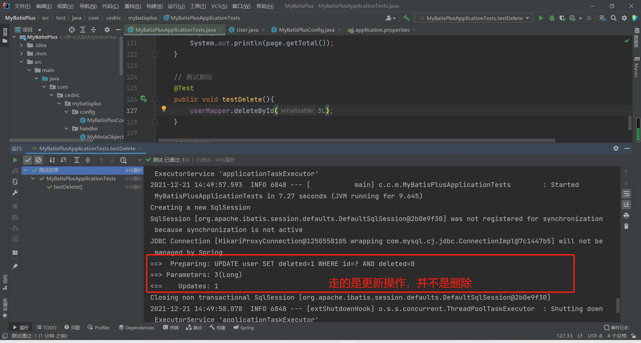Open the Spring tool window

coord(244,328)
